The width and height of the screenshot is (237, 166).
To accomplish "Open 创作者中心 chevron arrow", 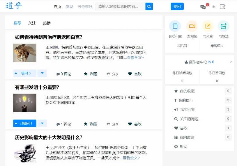I will point(231,62).
